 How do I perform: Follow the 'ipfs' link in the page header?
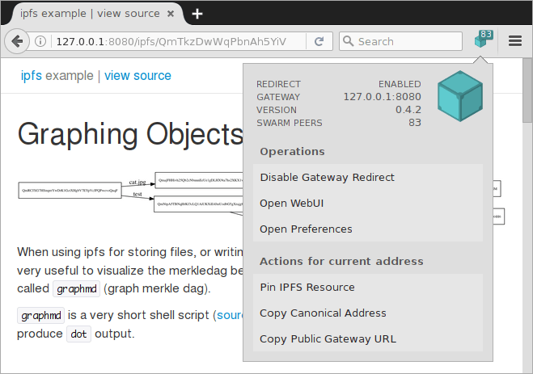(x=32, y=76)
